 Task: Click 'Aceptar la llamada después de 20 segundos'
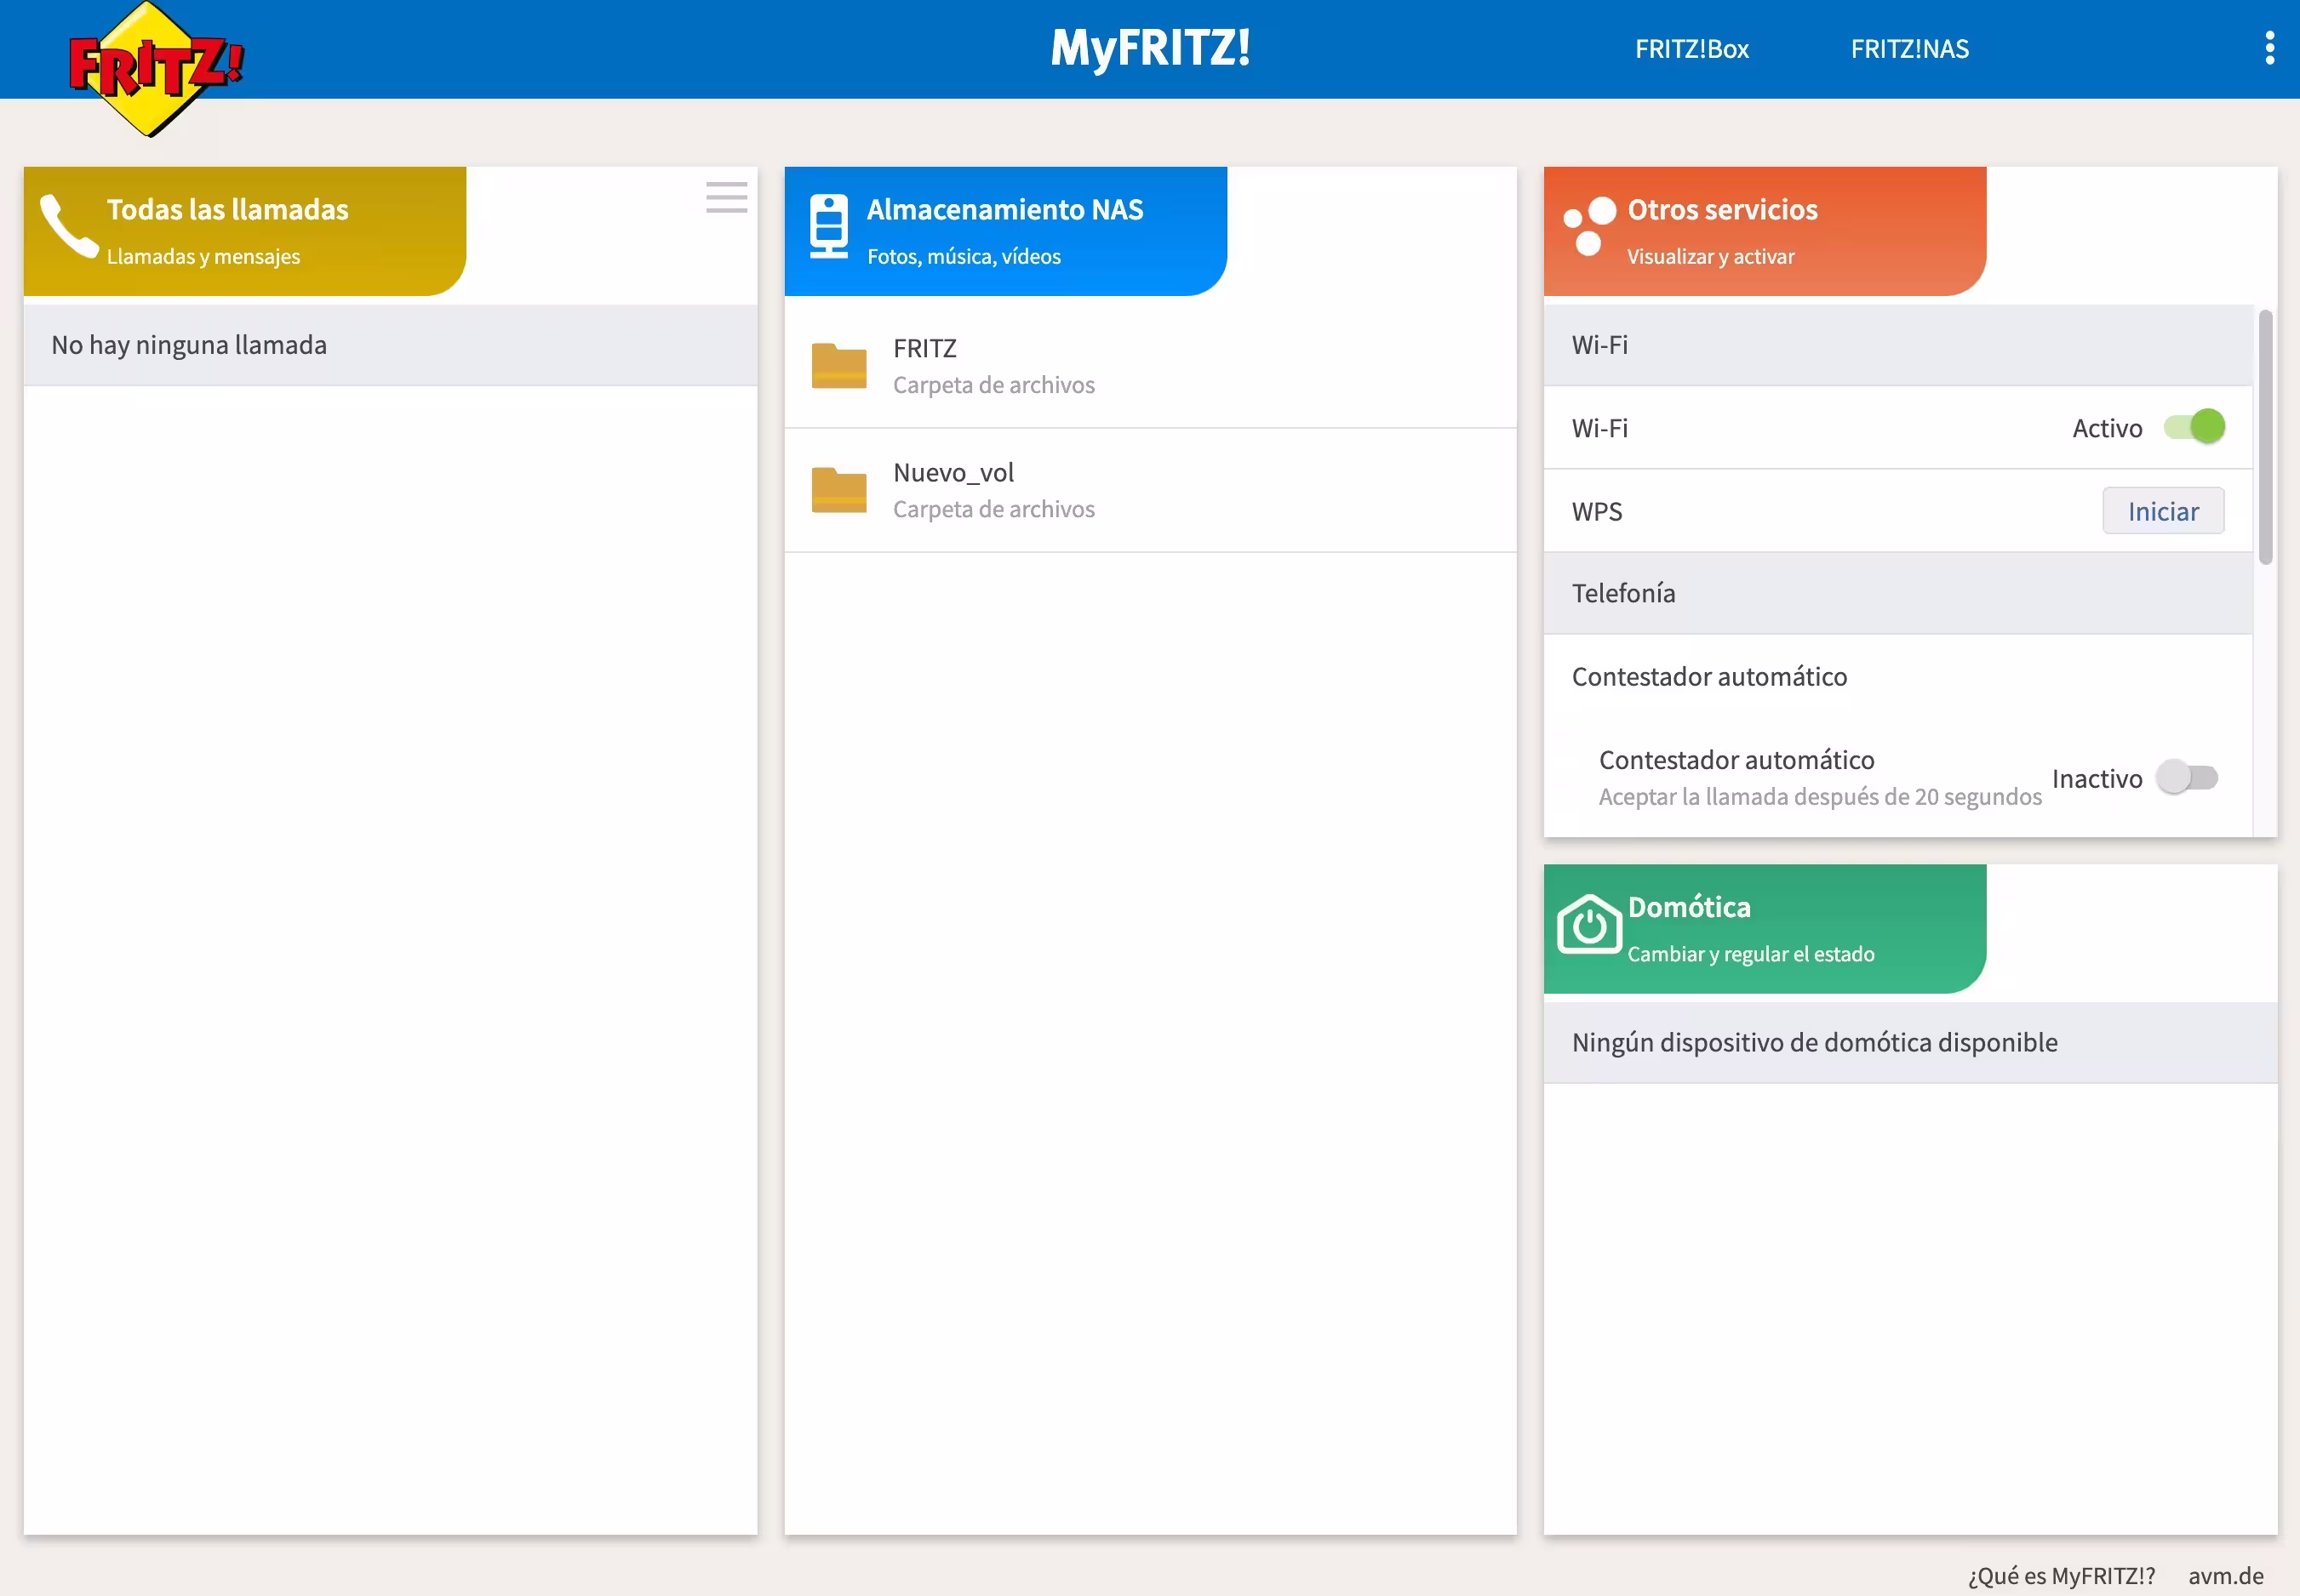[x=1820, y=796]
